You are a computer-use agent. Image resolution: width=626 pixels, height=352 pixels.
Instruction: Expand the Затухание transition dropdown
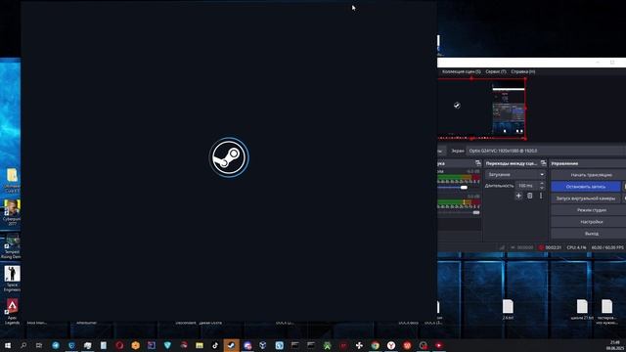click(515, 175)
